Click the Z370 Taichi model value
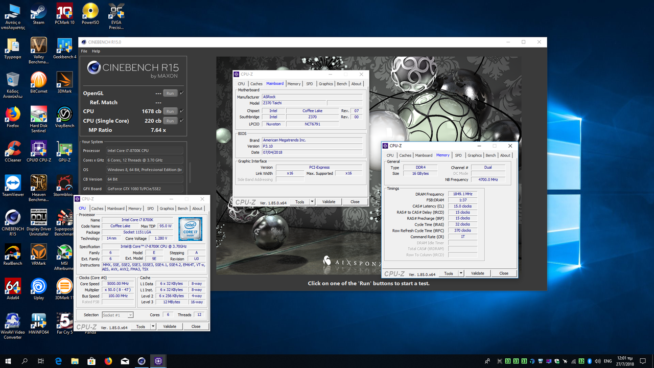 pyautogui.click(x=294, y=103)
